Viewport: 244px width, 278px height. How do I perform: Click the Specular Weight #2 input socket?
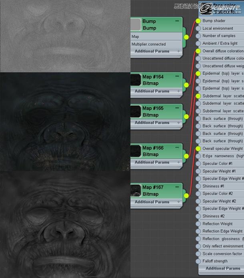coord(198,201)
